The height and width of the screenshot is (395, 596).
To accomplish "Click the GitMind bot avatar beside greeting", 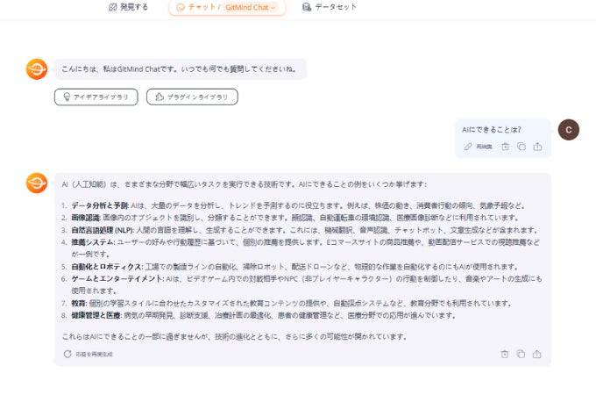I will pyautogui.click(x=37, y=68).
